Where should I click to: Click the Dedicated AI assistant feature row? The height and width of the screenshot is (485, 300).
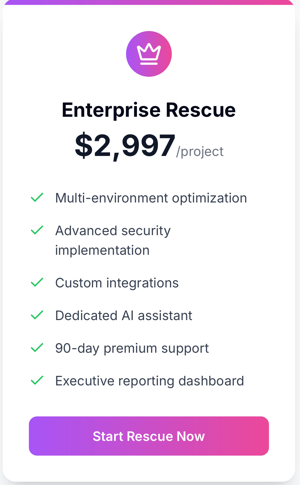124,316
